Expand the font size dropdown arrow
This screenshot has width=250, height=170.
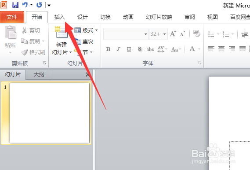tap(164, 34)
